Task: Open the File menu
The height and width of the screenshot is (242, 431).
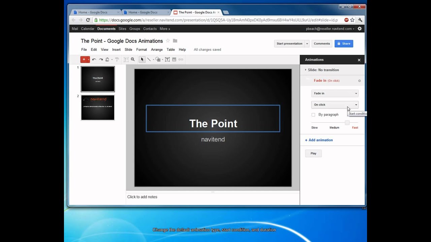Action: [84, 49]
